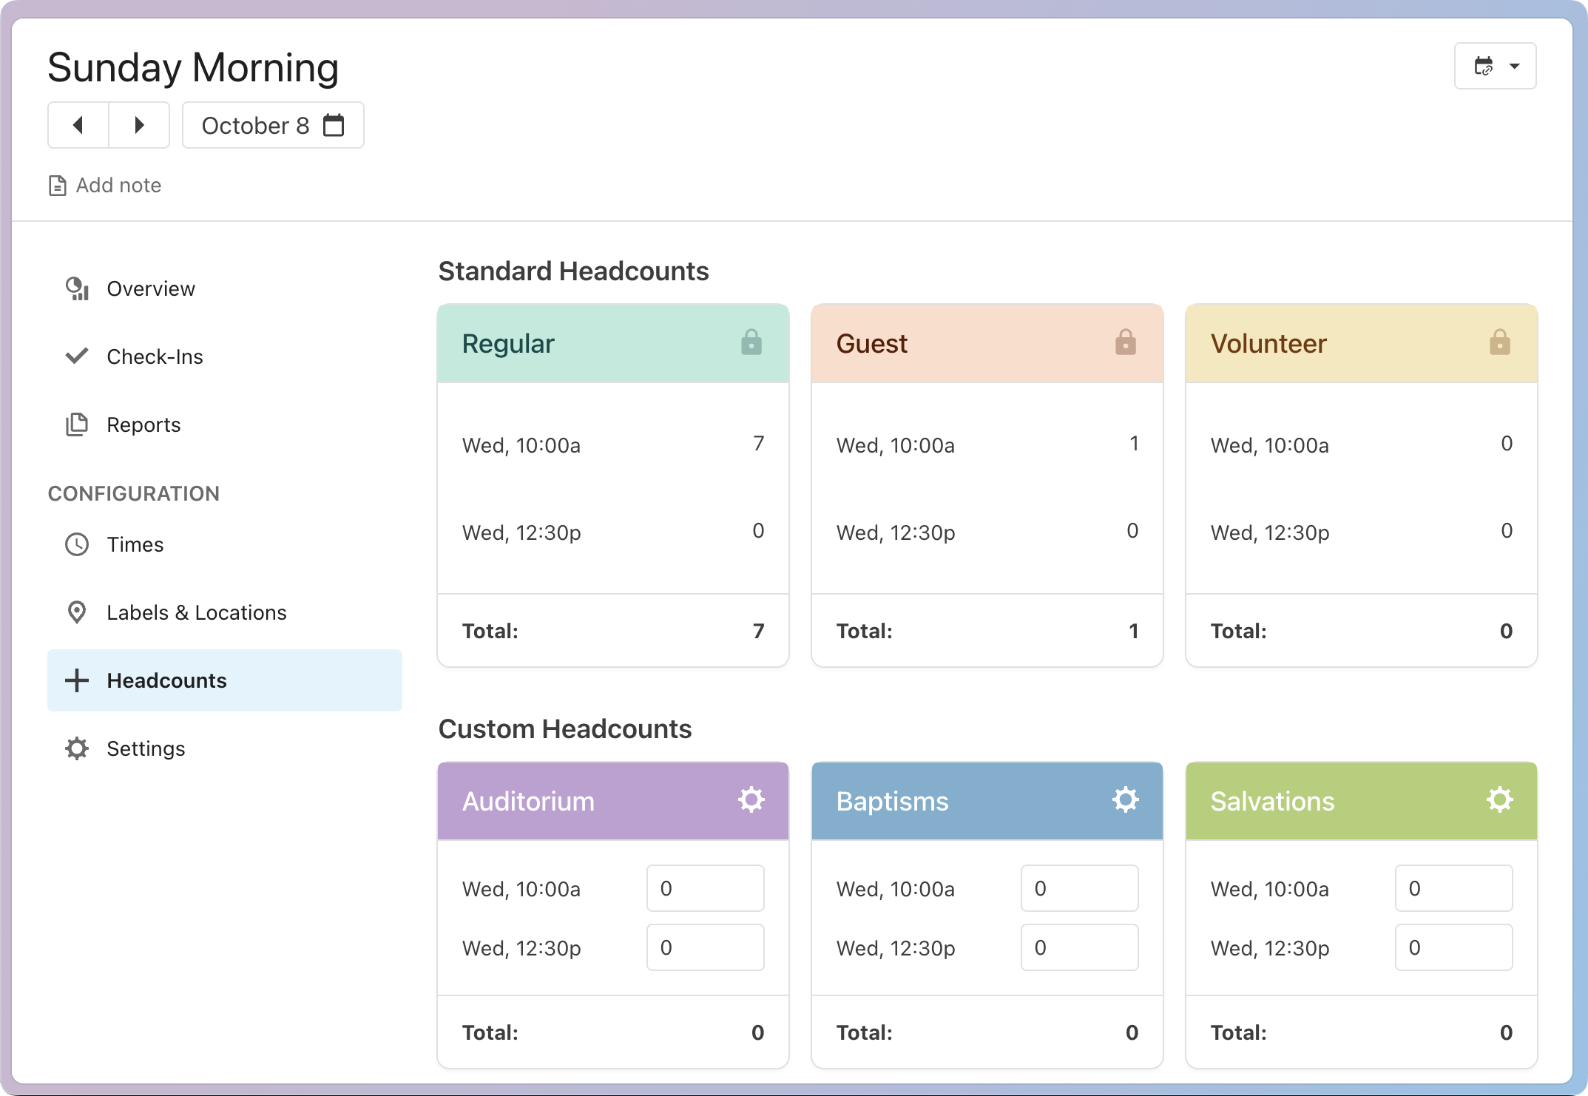This screenshot has width=1588, height=1096.
Task: Expand the calendar link dropdown at top right
Action: pyautogui.click(x=1495, y=66)
